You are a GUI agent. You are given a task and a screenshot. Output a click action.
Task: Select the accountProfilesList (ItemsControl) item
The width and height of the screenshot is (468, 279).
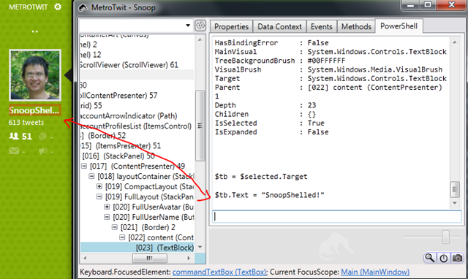[136, 126]
